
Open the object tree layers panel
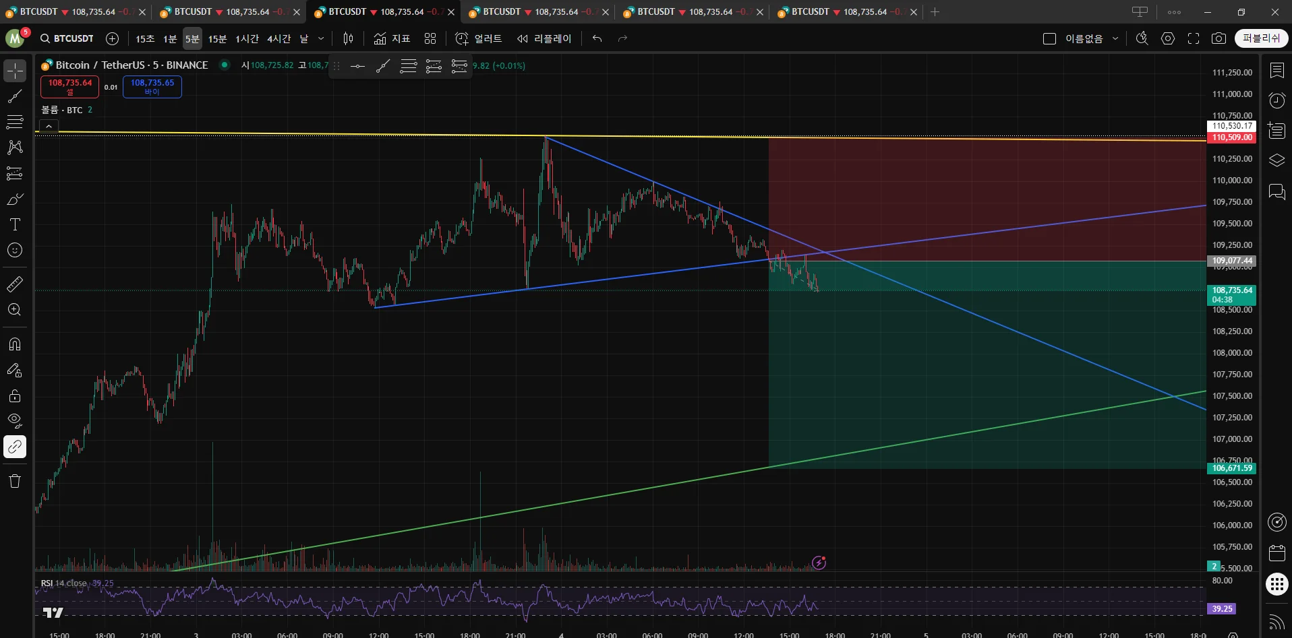click(x=1276, y=160)
